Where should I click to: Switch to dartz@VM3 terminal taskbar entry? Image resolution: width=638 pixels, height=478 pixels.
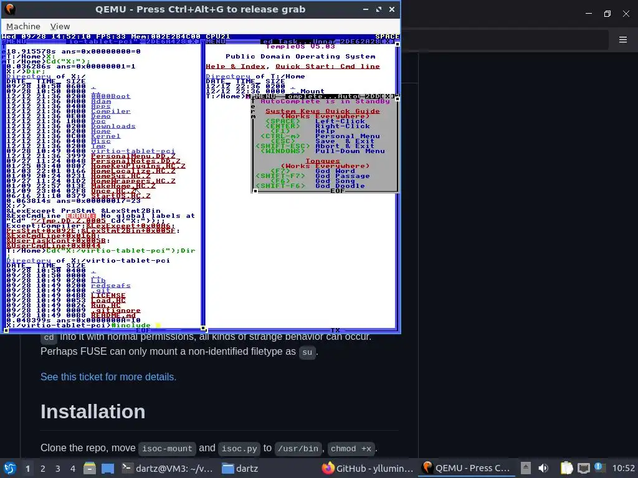(167, 468)
